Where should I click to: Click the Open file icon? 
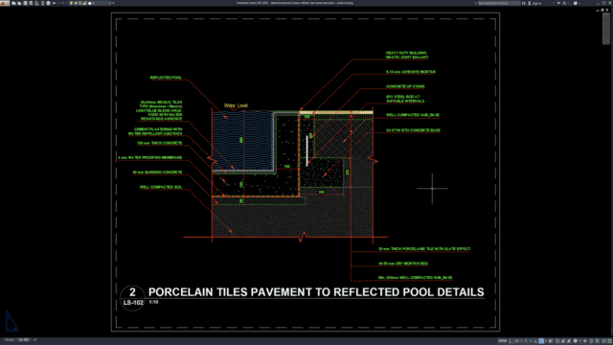19,3
